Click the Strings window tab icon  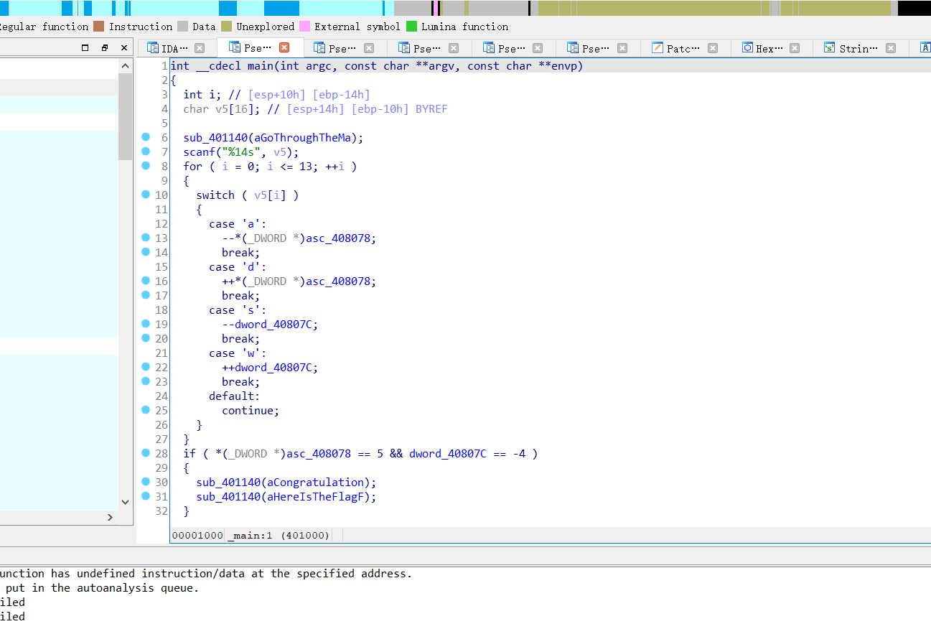(x=829, y=48)
